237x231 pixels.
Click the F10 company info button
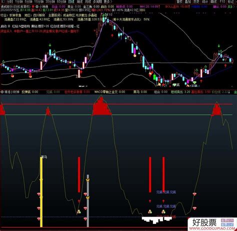tap(222, 1)
